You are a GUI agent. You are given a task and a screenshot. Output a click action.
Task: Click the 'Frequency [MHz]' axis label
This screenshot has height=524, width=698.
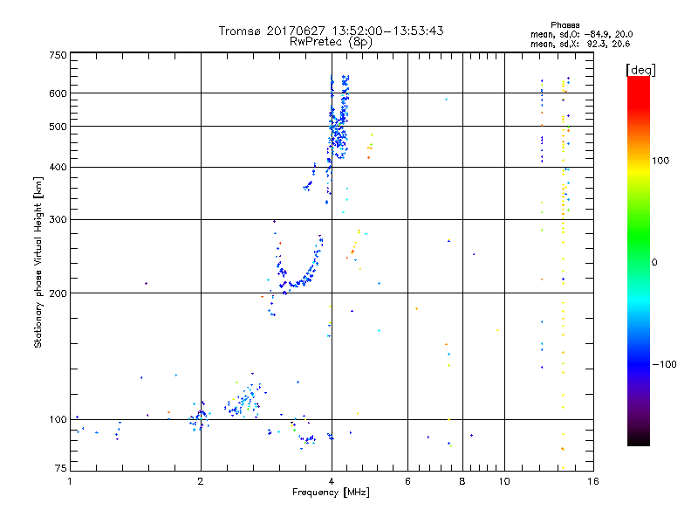pos(331,493)
